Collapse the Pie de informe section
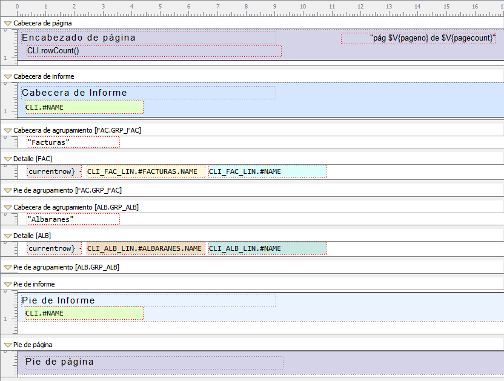The width and height of the screenshot is (504, 381). pos(7,284)
